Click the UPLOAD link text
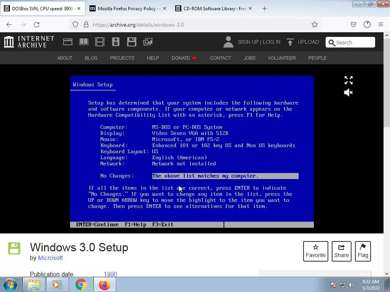 pos(308,42)
